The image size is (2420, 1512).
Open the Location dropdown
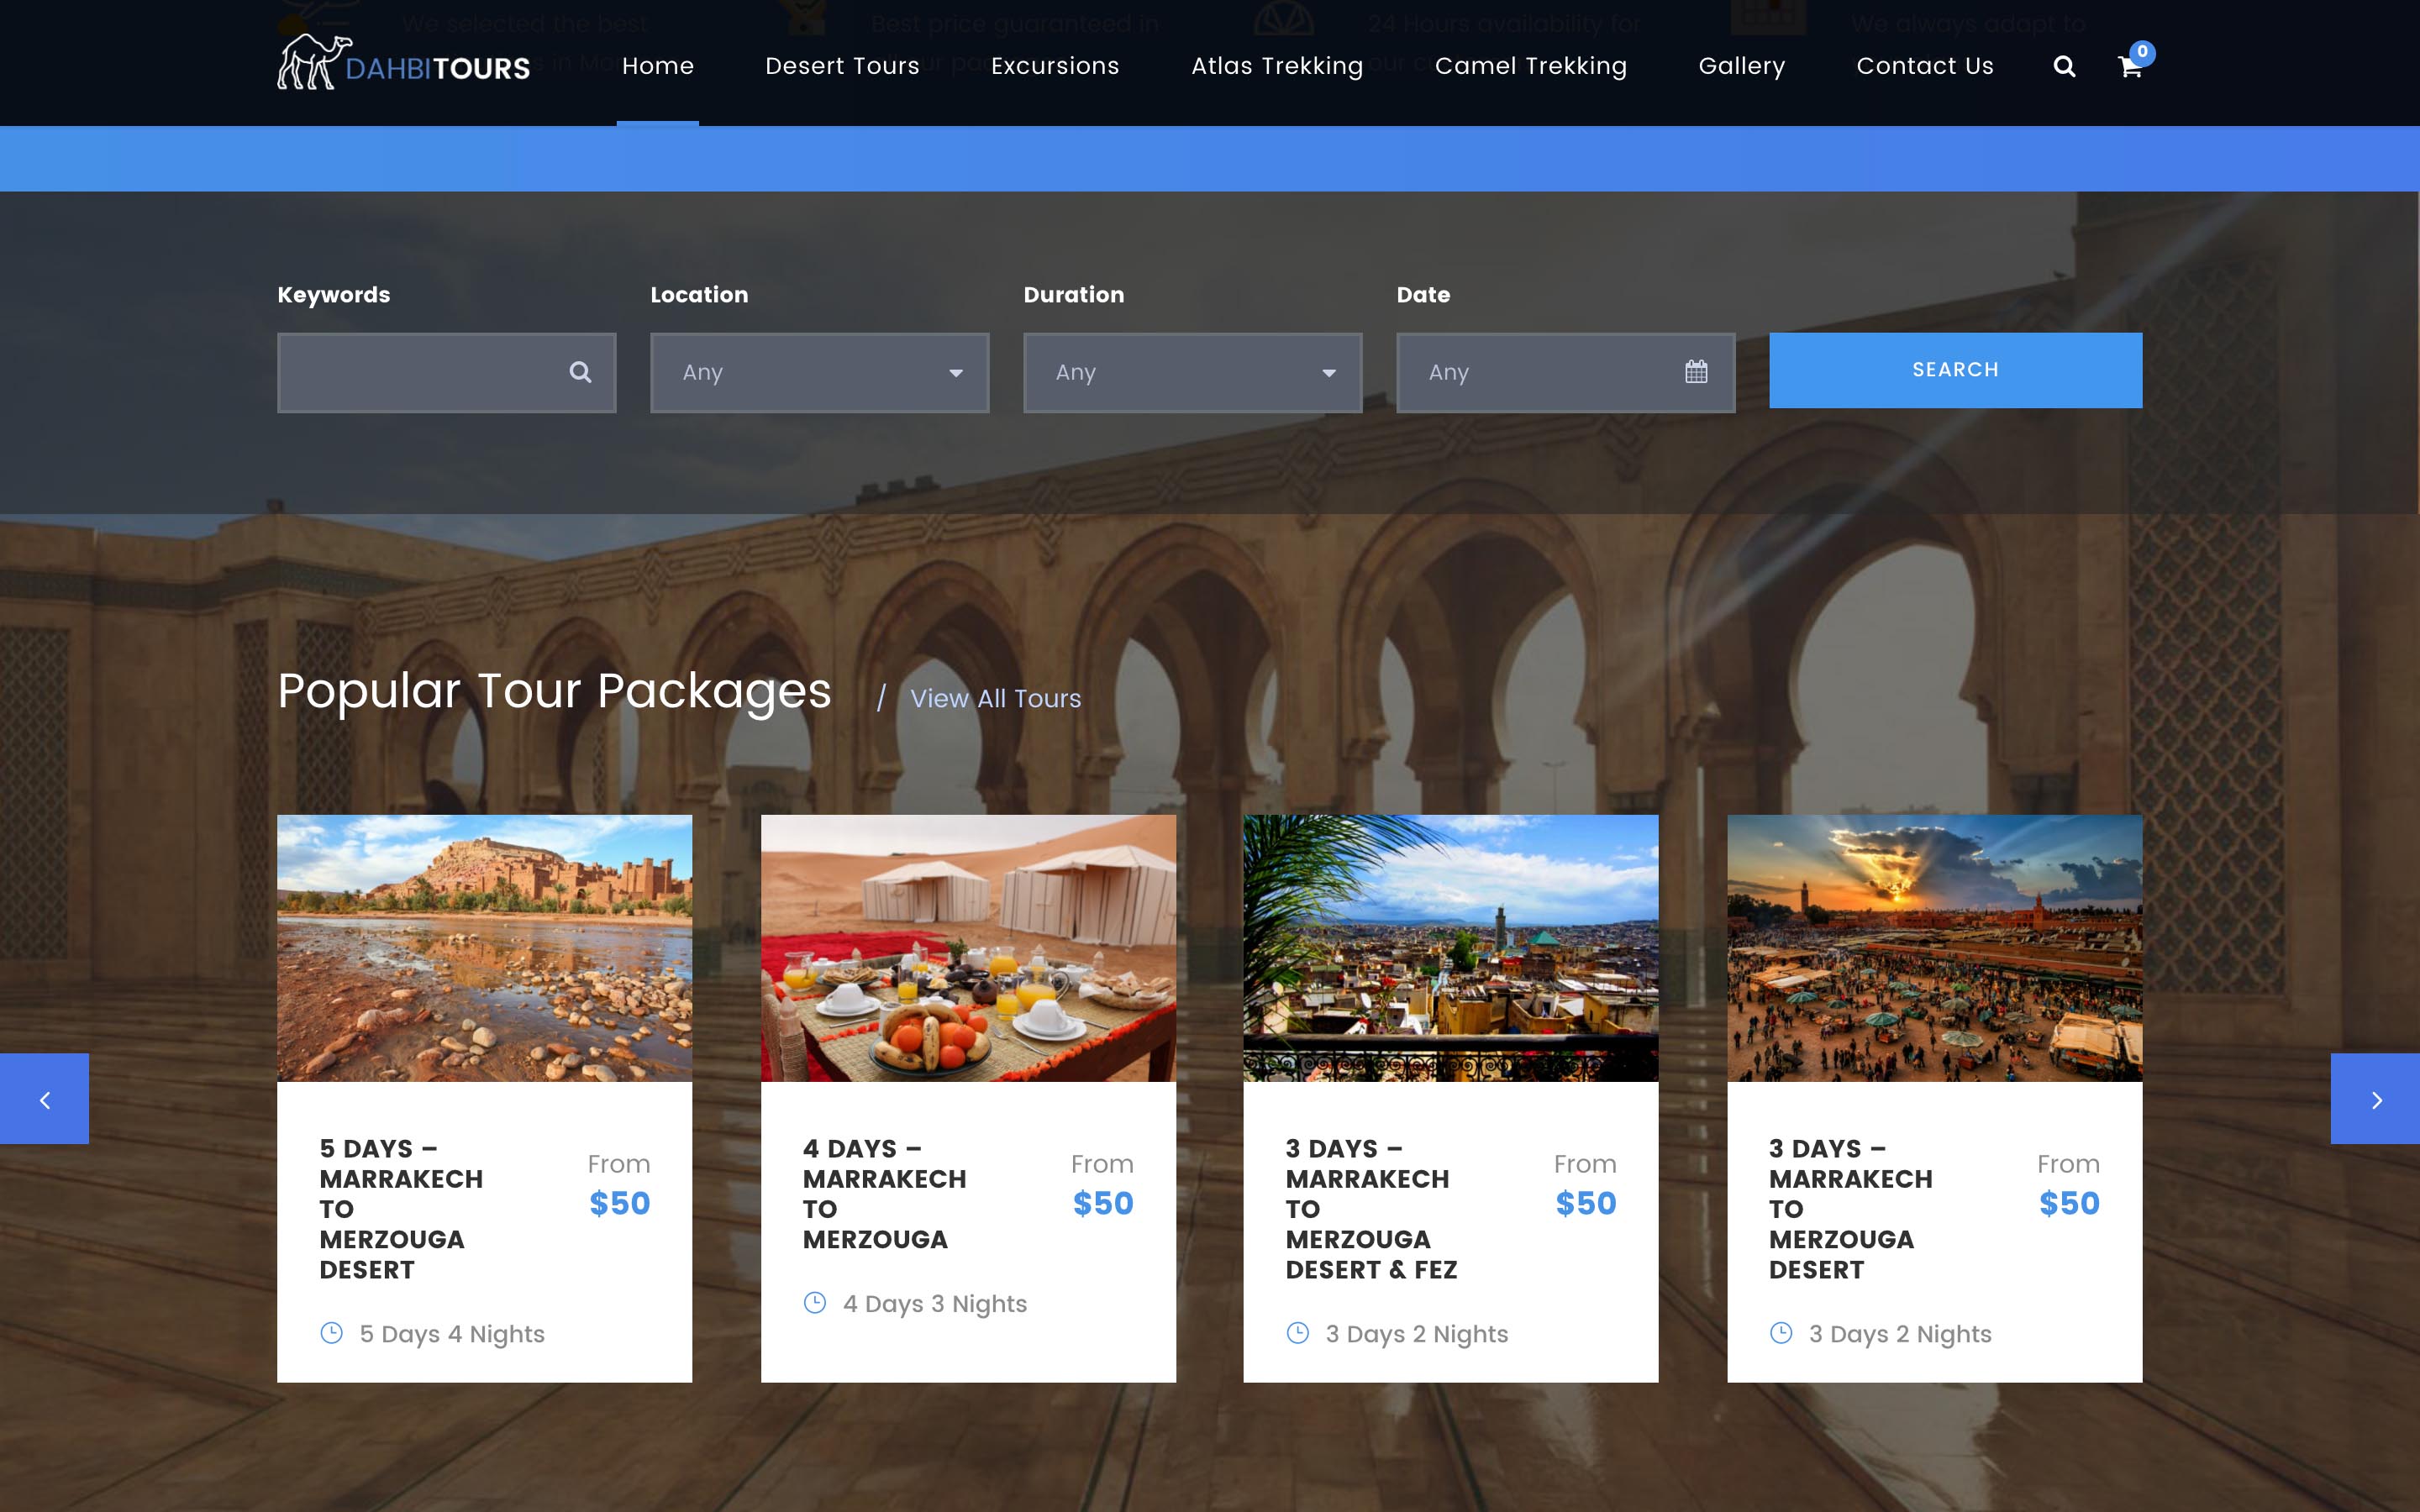(x=819, y=373)
